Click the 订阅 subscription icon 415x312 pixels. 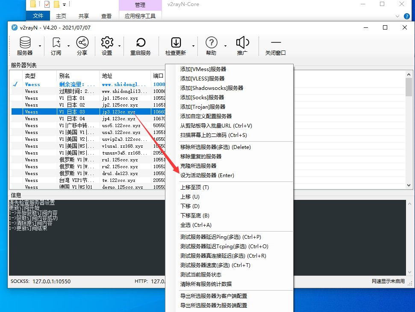click(x=56, y=46)
